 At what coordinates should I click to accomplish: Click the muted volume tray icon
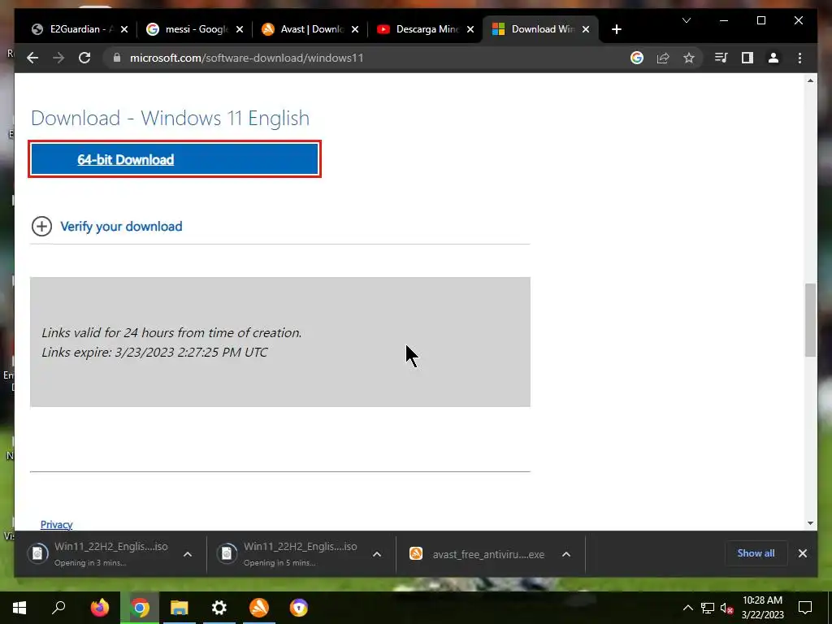tap(726, 608)
